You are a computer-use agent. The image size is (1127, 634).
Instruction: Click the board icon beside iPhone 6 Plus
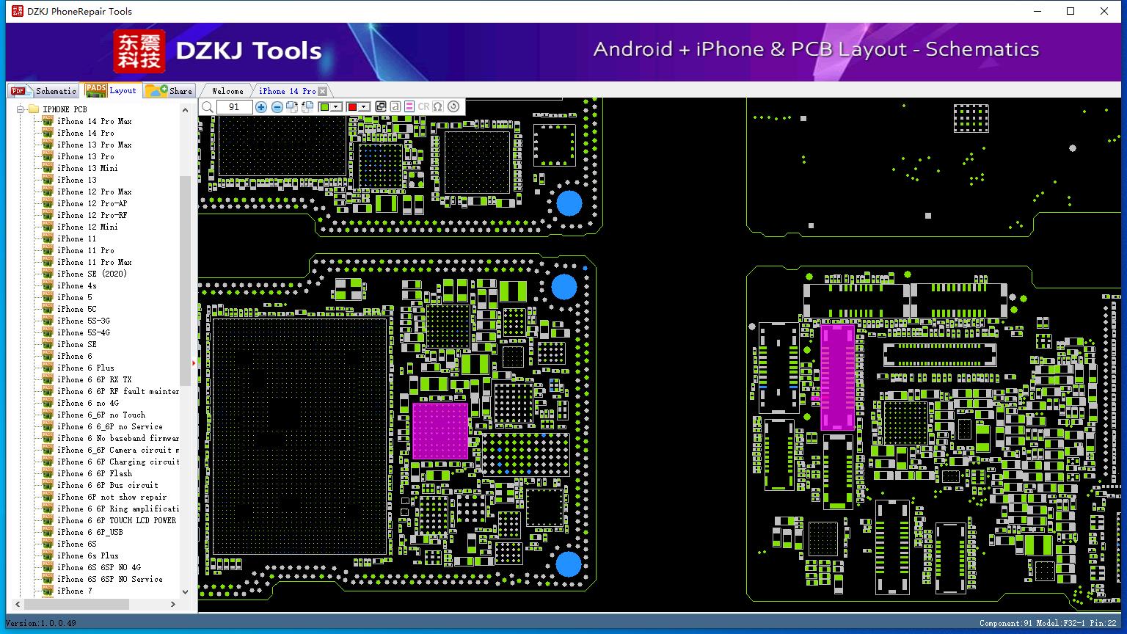click(48, 368)
